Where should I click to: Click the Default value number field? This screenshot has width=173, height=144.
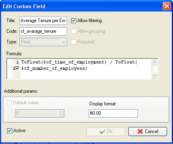click(36, 113)
